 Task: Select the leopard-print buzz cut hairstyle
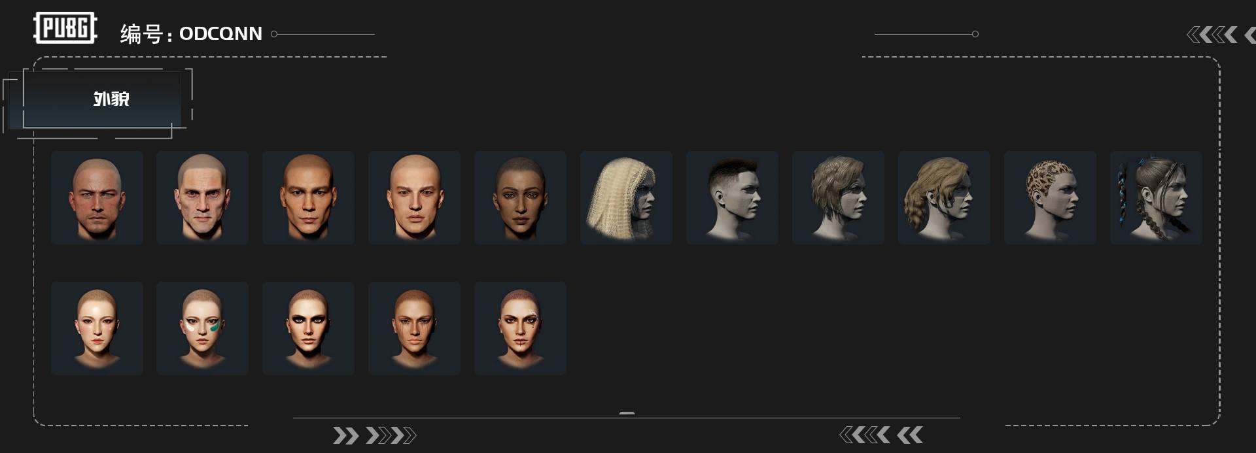click(x=1051, y=197)
